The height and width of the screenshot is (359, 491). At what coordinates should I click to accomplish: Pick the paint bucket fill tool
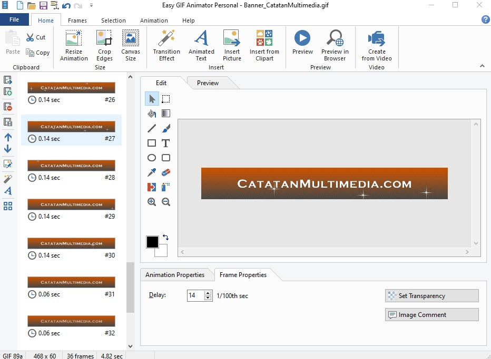152,114
